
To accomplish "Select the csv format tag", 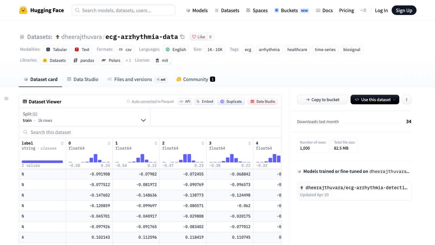I will coord(125,49).
